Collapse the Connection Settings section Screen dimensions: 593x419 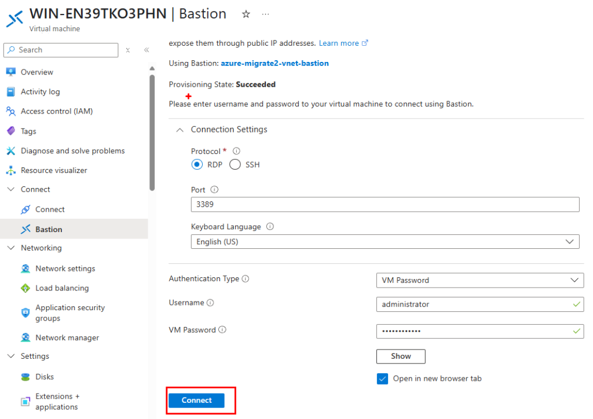(180, 130)
